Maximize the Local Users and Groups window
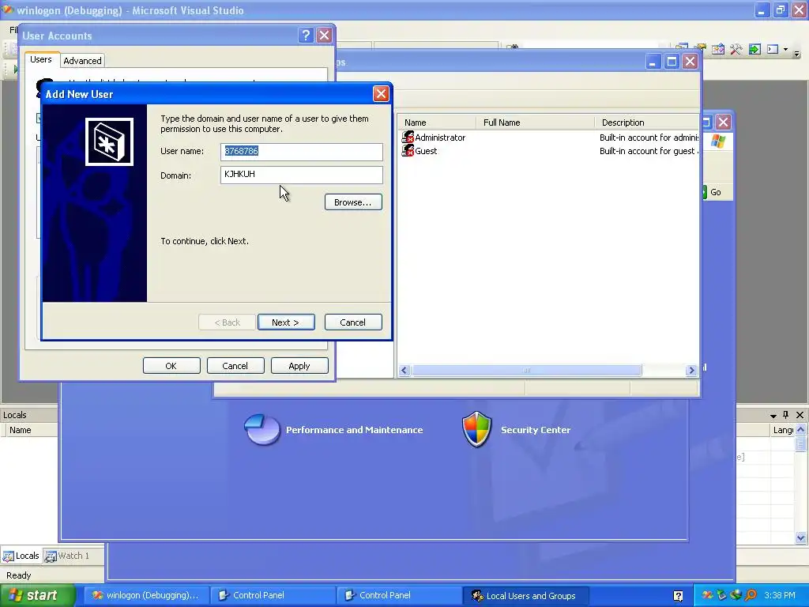Screen dimensions: 809x607 (672, 62)
